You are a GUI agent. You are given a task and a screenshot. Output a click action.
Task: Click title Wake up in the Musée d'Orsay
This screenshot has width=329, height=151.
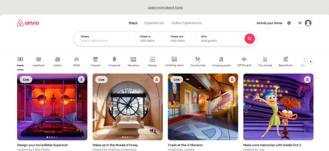click(115, 145)
